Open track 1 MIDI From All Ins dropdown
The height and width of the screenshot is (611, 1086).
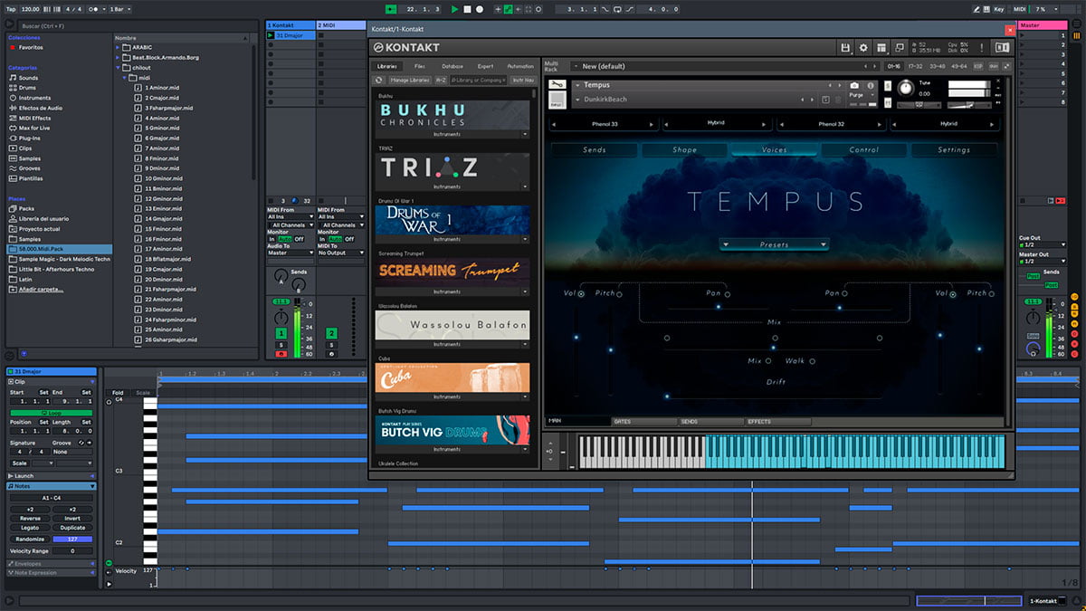pyautogui.click(x=290, y=217)
